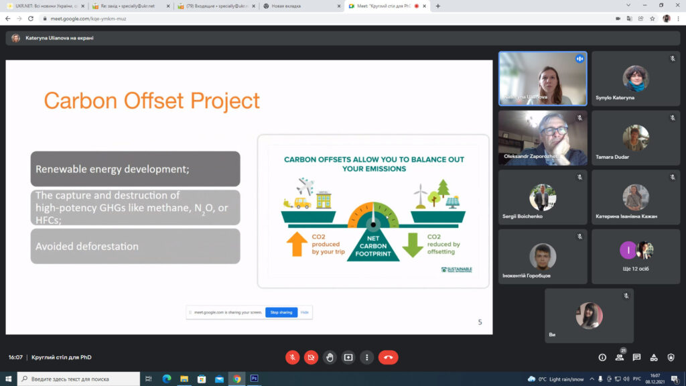Raise hand in the meeting
The image size is (686, 386).
click(330, 357)
